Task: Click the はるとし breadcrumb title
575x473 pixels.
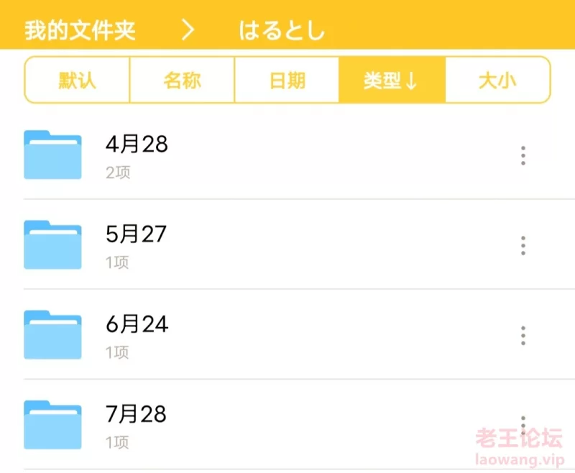Action: (x=282, y=30)
